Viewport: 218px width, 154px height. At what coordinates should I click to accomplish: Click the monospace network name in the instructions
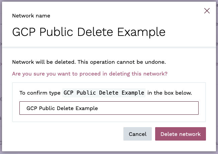(x=104, y=93)
